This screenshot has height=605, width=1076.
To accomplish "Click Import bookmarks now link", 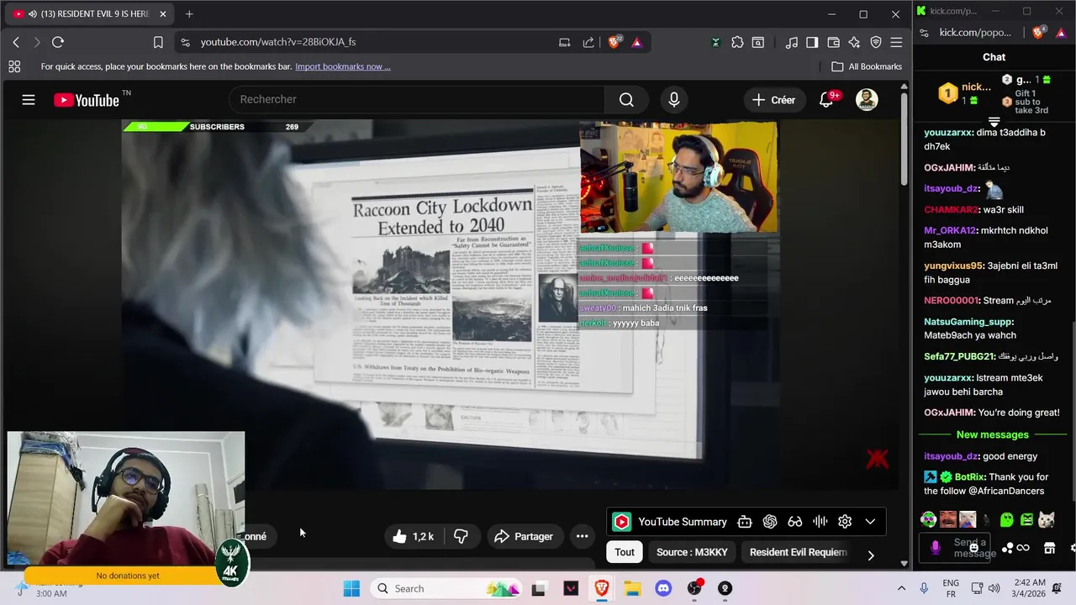I will tap(343, 66).
